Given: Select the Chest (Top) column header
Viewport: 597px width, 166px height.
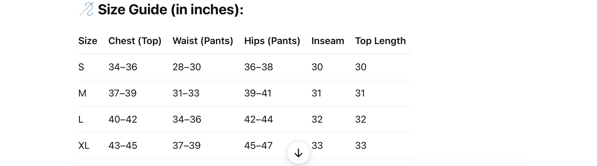Looking at the screenshot, I should (135, 41).
